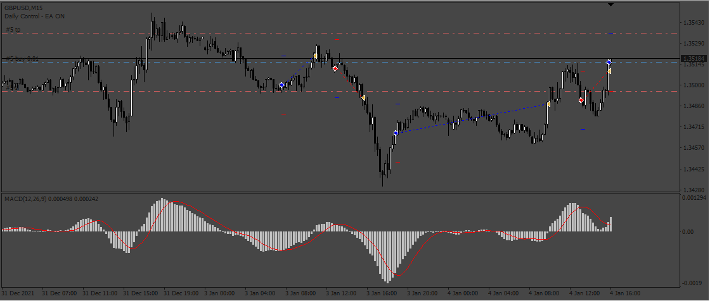Click the 1.34425 price scale label
The height and width of the screenshot is (301, 710).
pos(694,169)
